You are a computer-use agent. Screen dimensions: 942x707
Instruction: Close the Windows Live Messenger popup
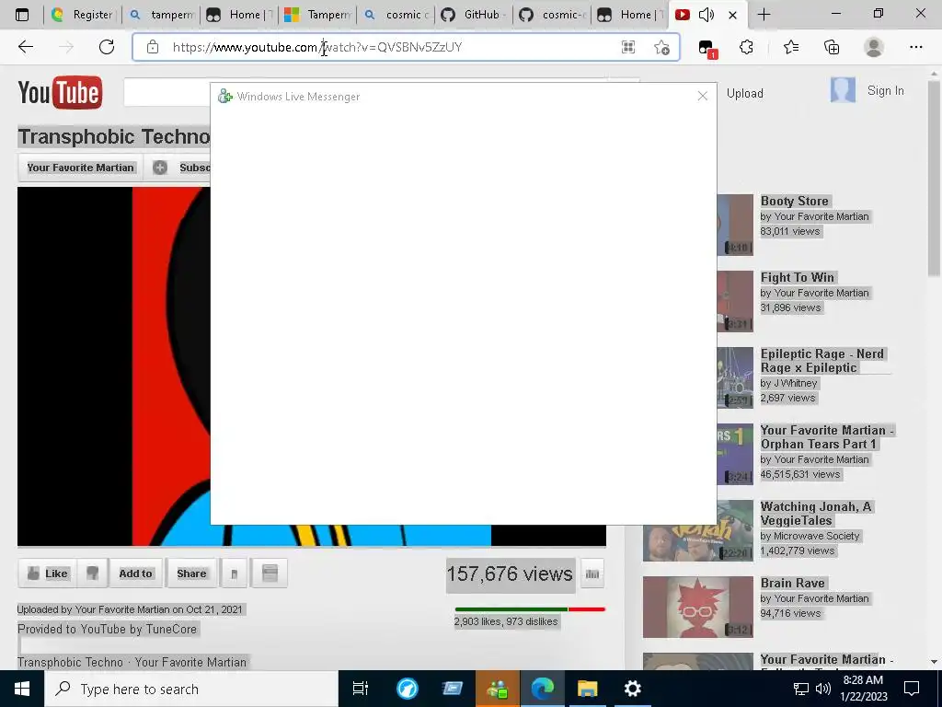(702, 96)
